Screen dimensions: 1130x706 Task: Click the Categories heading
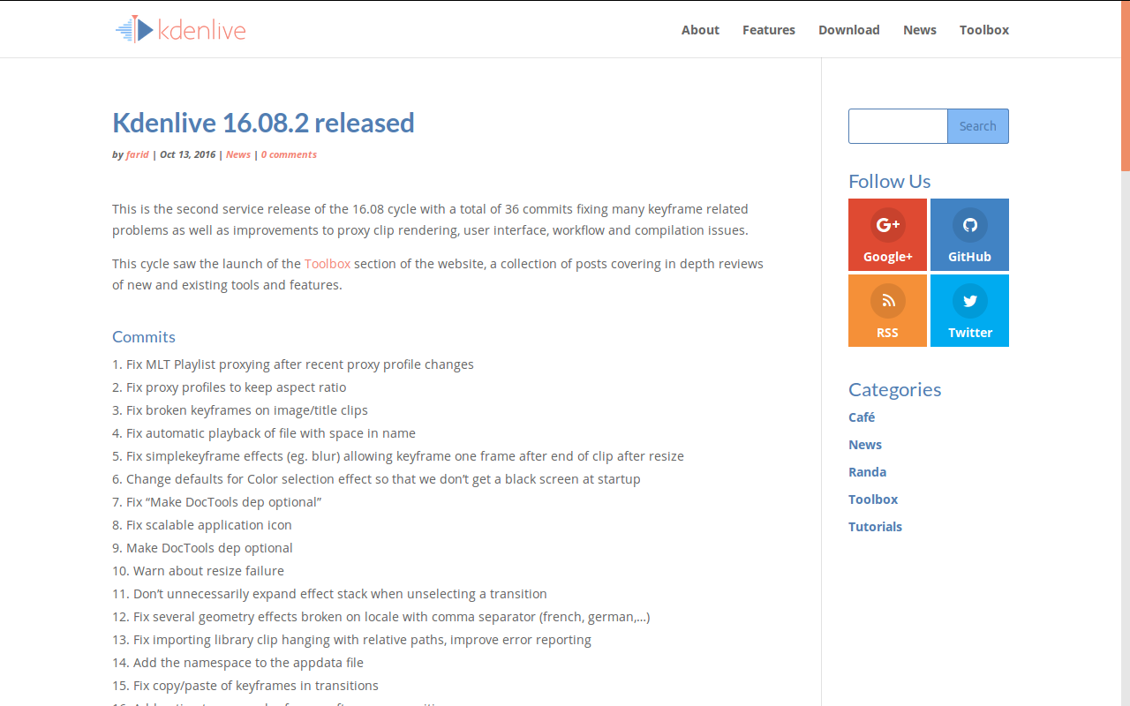coord(895,389)
